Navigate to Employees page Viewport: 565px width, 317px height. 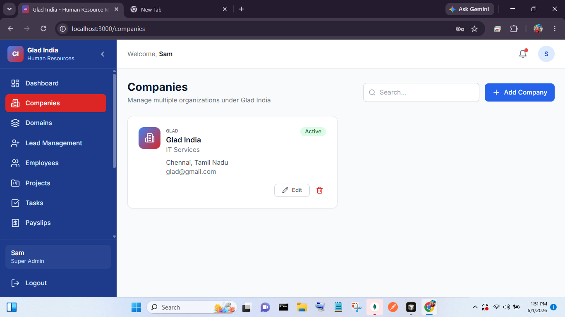click(56, 163)
